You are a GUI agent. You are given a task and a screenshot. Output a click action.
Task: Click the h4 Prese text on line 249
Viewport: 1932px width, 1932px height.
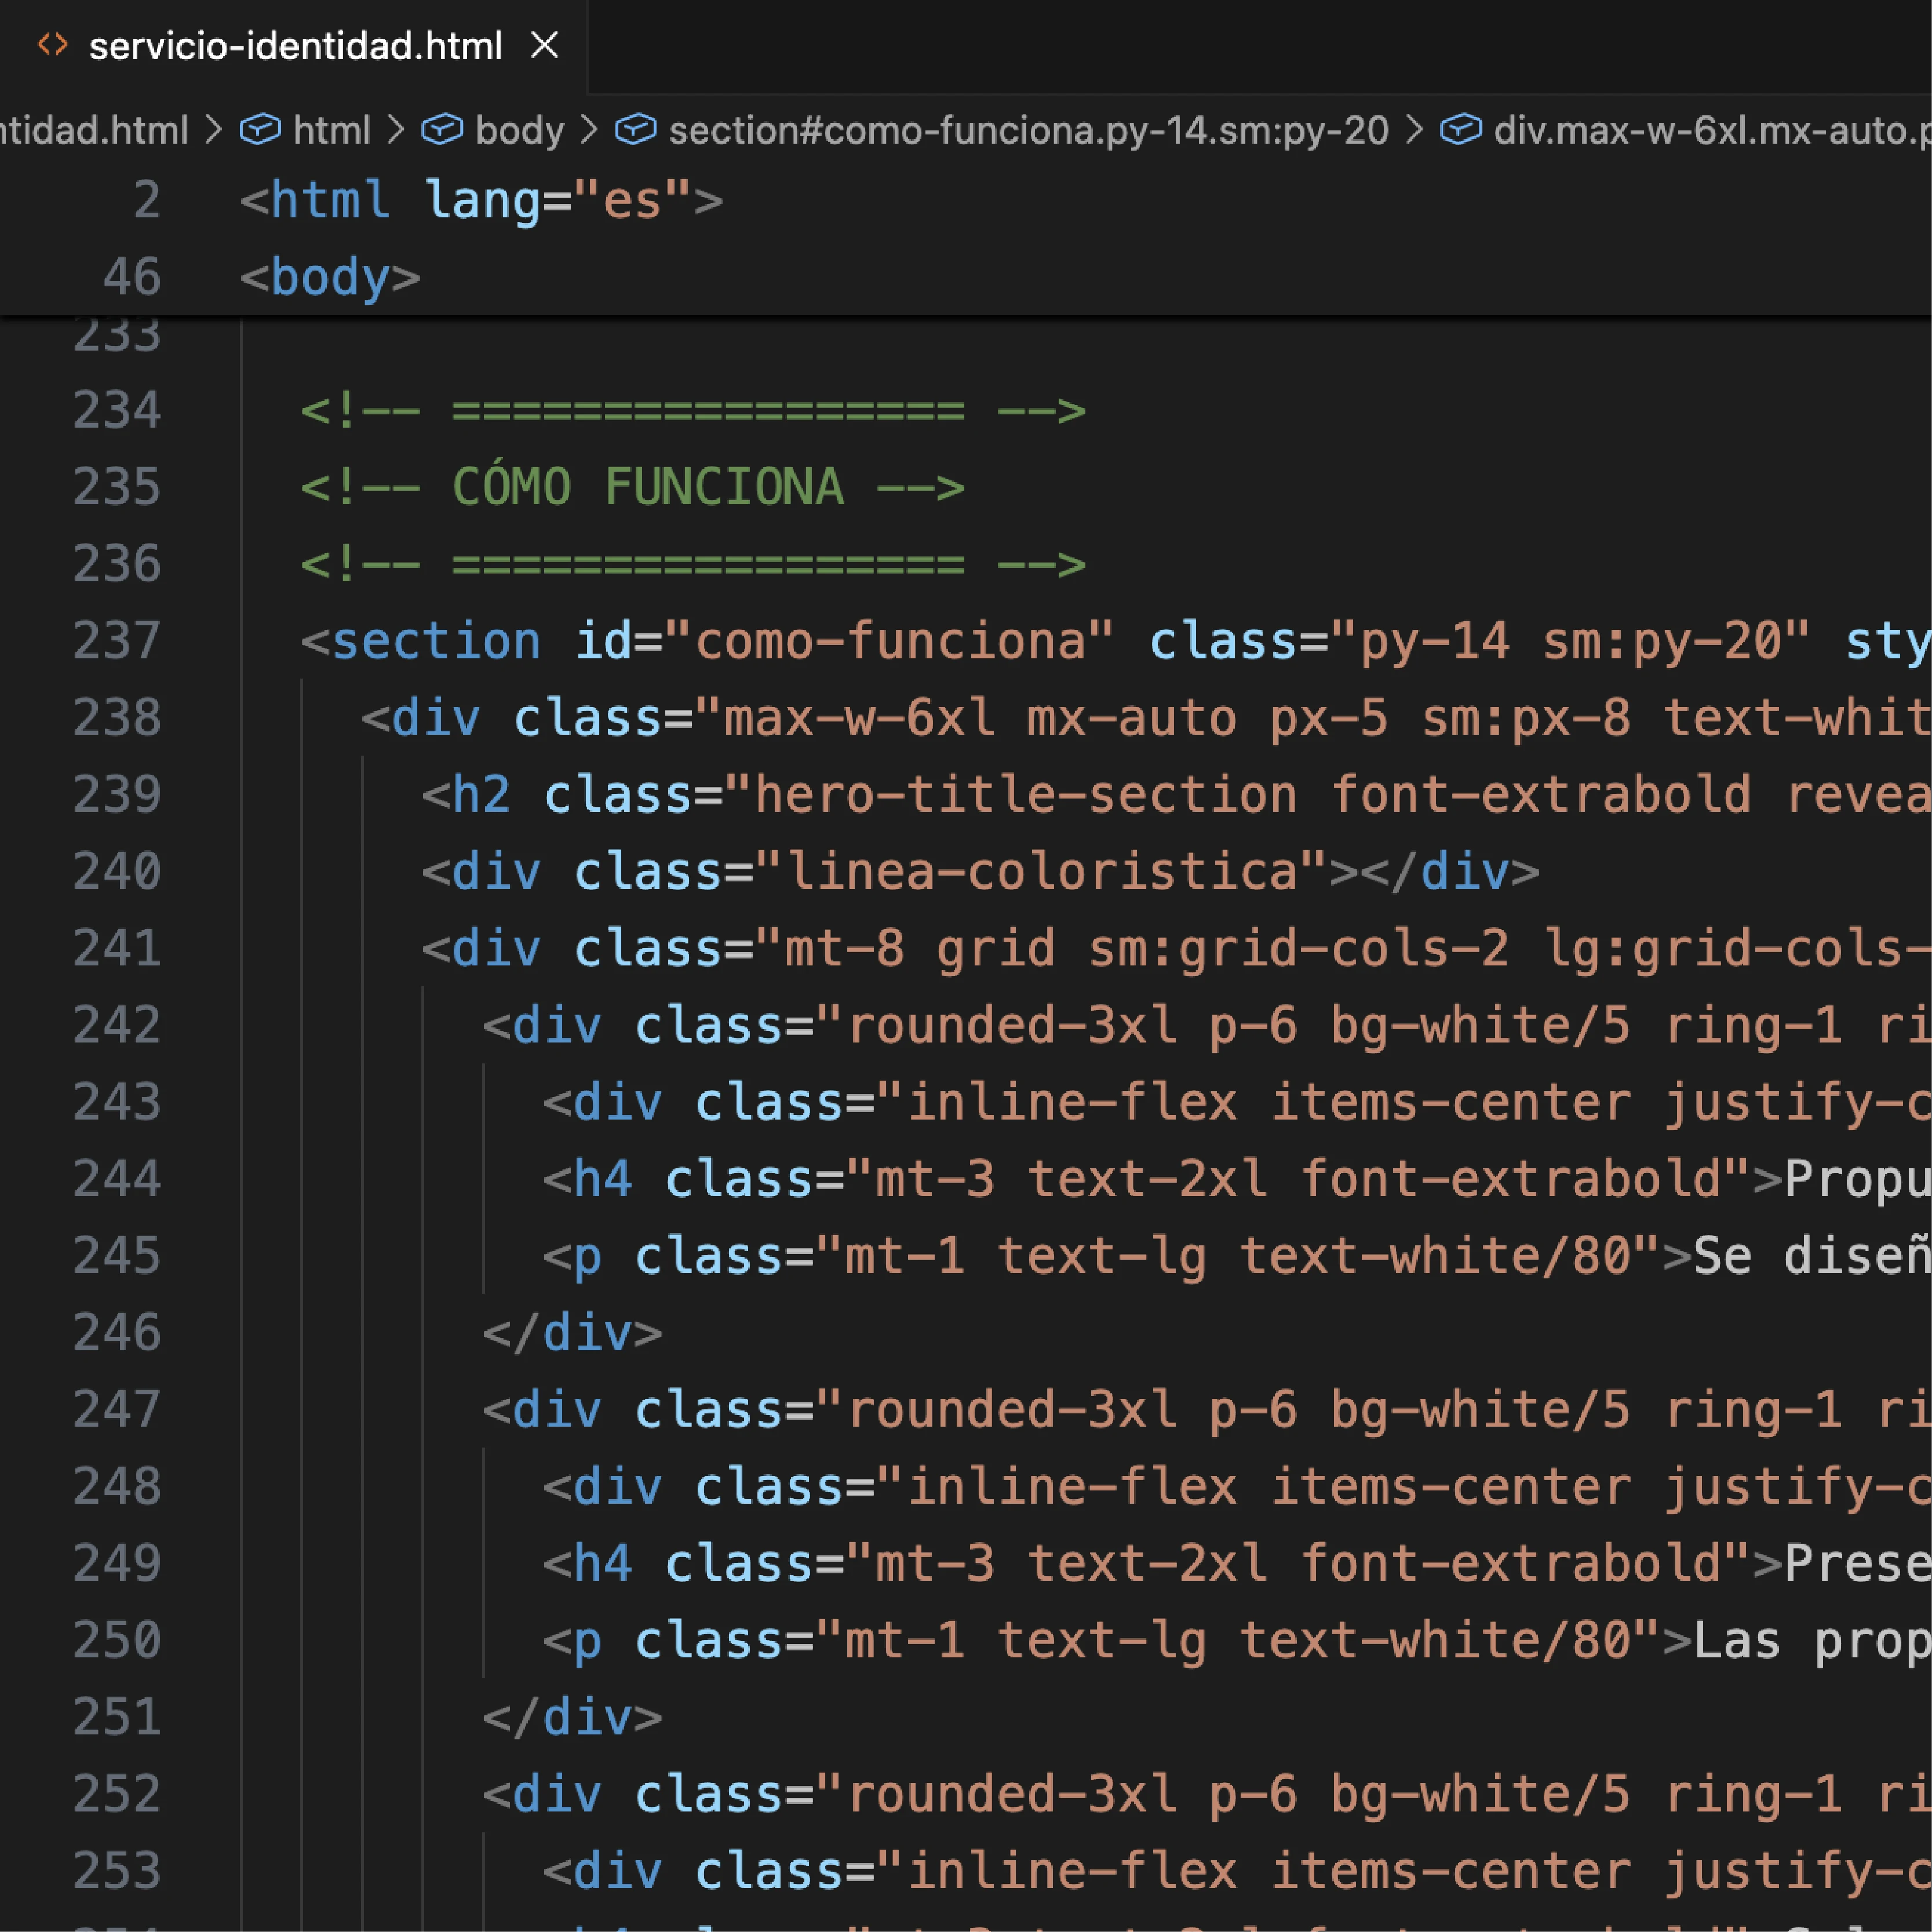tap(1858, 1564)
